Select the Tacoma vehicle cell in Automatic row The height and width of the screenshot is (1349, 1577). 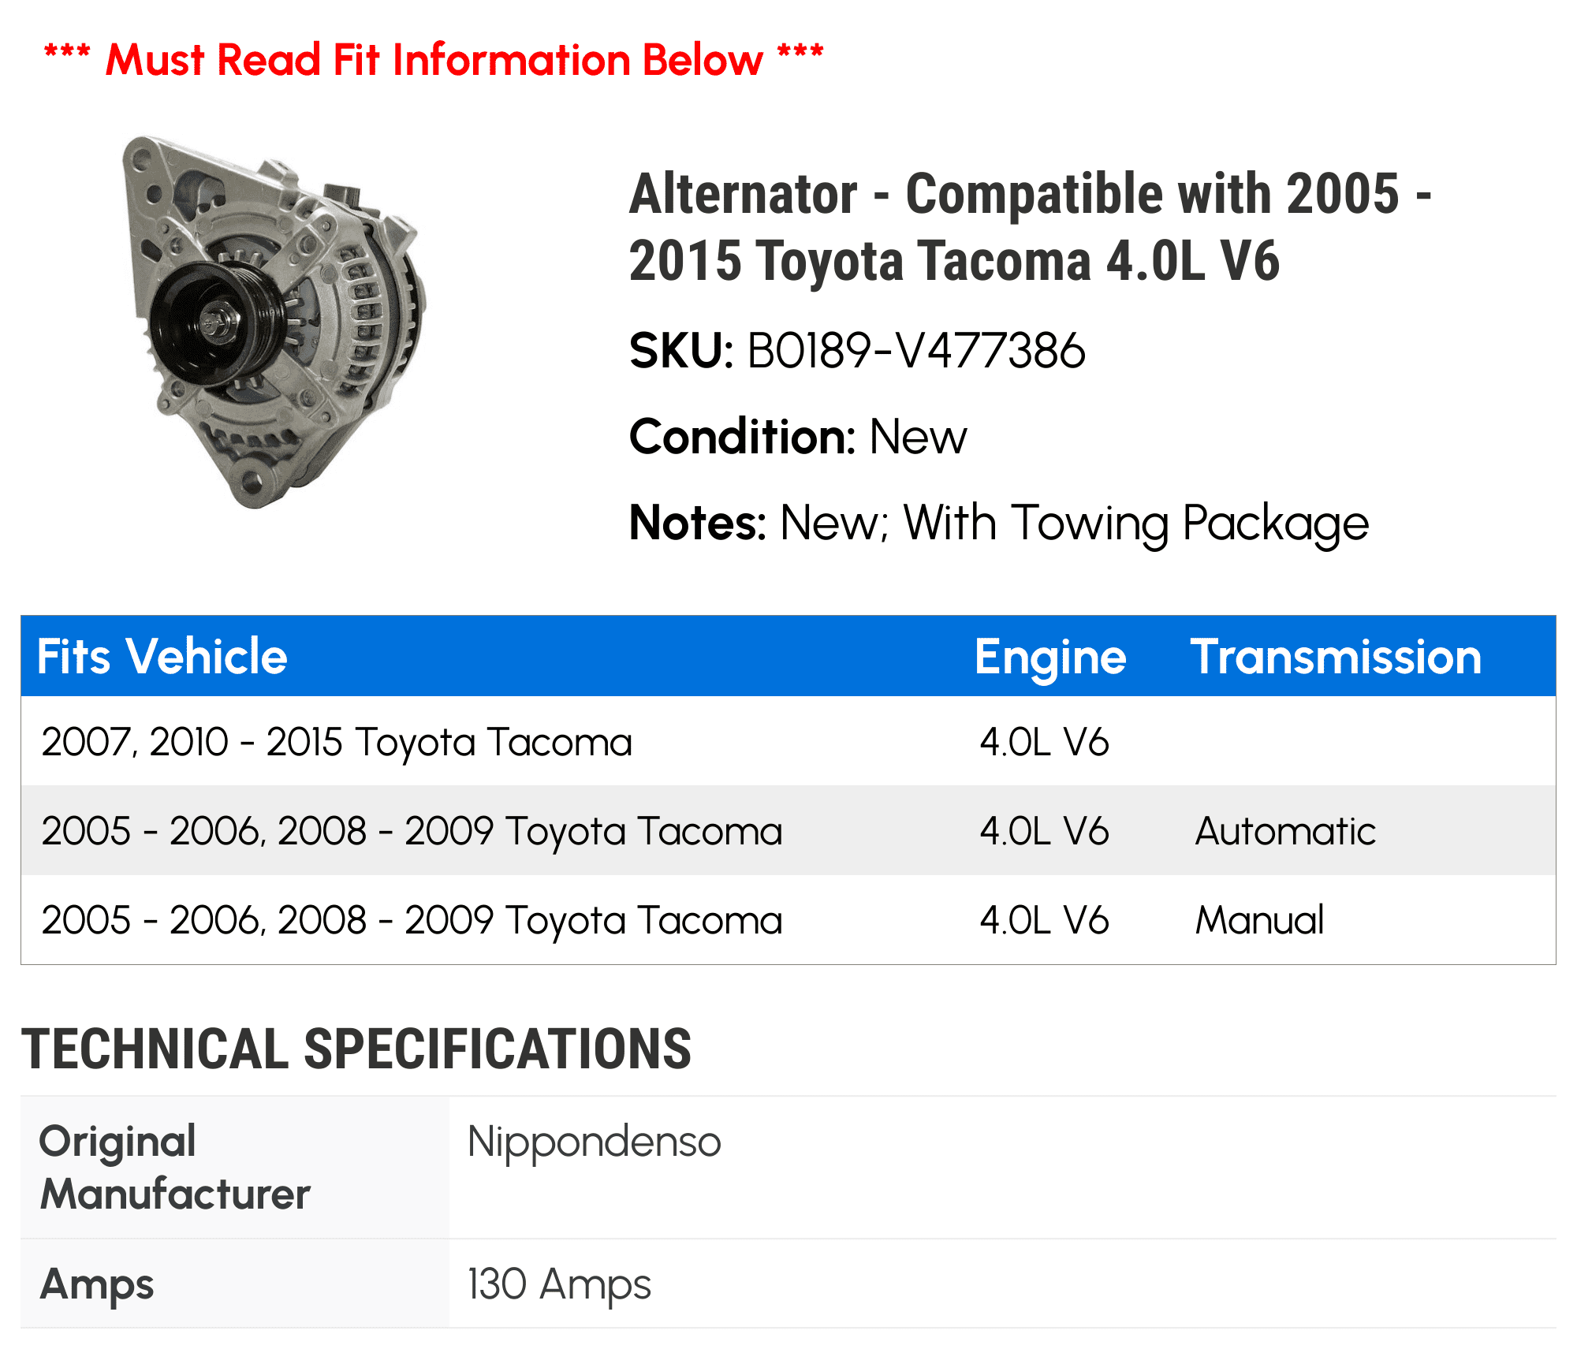tap(412, 831)
